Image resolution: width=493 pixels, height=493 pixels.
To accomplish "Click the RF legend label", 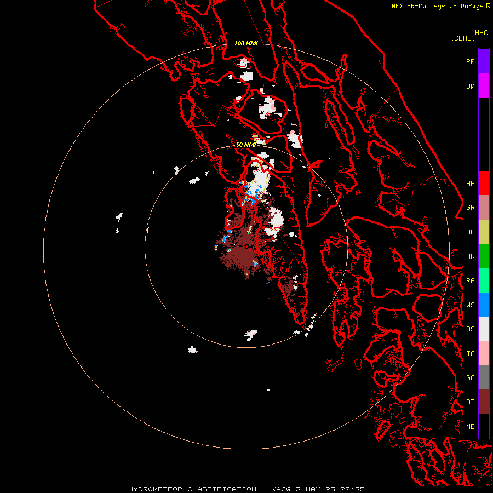I will coord(470,61).
